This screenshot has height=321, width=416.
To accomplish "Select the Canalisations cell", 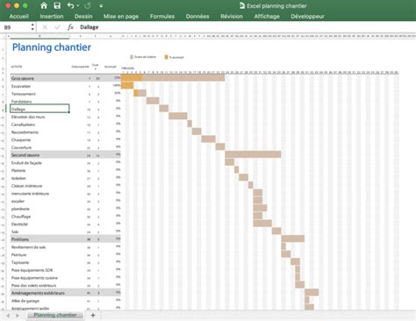I will 39,125.
